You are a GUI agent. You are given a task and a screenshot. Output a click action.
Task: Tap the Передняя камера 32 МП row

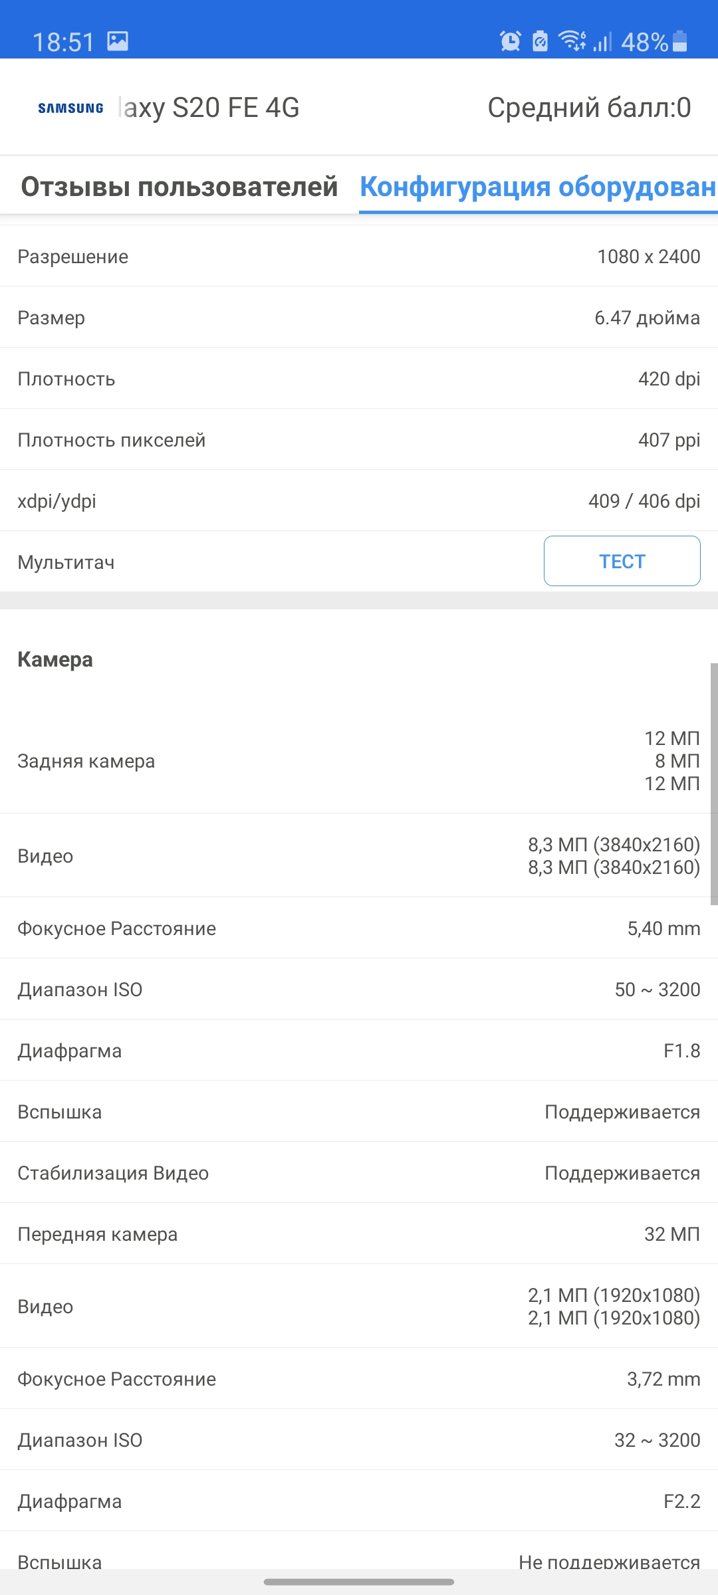(359, 1234)
